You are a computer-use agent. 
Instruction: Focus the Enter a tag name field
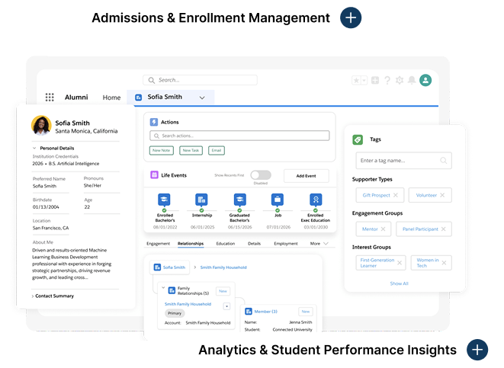[403, 160]
